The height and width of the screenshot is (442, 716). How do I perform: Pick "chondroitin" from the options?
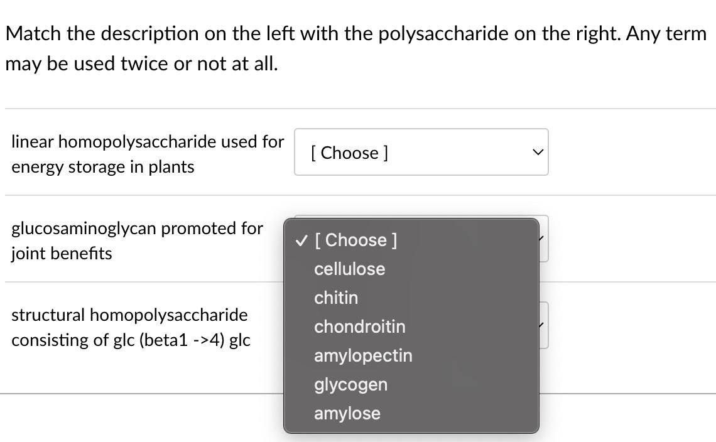pos(360,326)
